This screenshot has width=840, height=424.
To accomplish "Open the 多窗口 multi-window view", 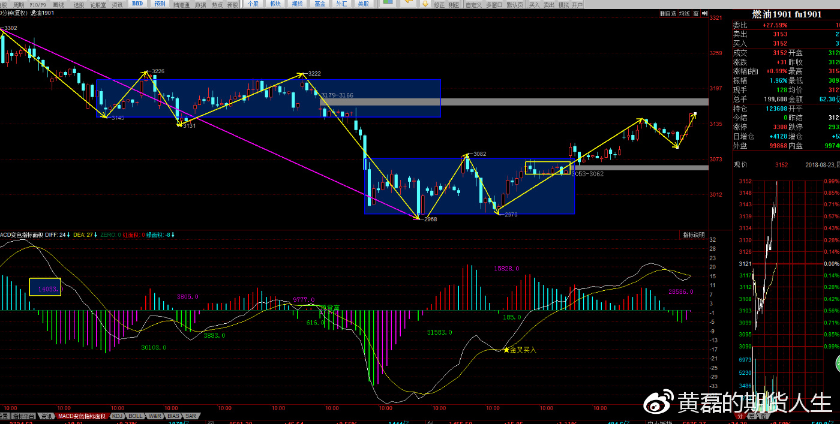I will click(494, 5).
